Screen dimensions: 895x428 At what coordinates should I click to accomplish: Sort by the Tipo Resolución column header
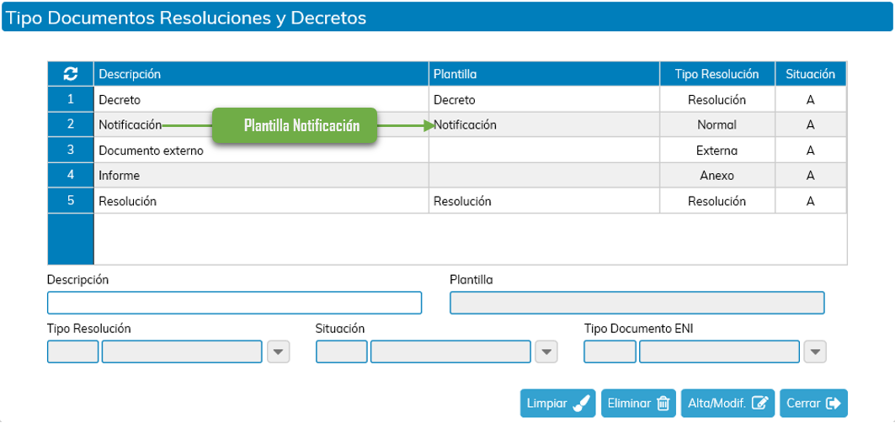717,74
